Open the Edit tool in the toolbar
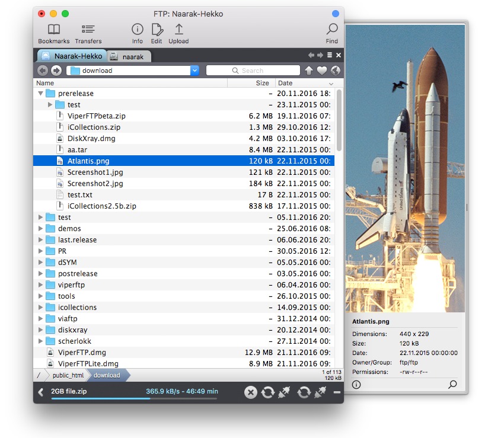504x438 pixels. [x=157, y=32]
